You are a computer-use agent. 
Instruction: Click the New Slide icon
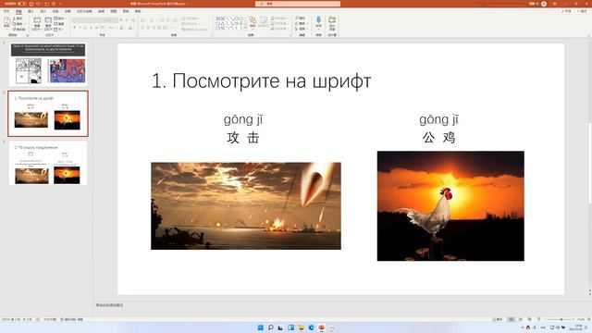click(37, 19)
